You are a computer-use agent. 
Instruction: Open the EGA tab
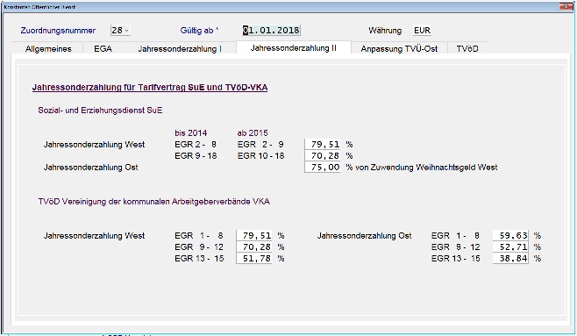click(x=103, y=48)
